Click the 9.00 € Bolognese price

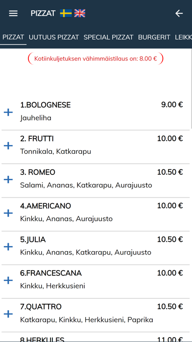172,105
